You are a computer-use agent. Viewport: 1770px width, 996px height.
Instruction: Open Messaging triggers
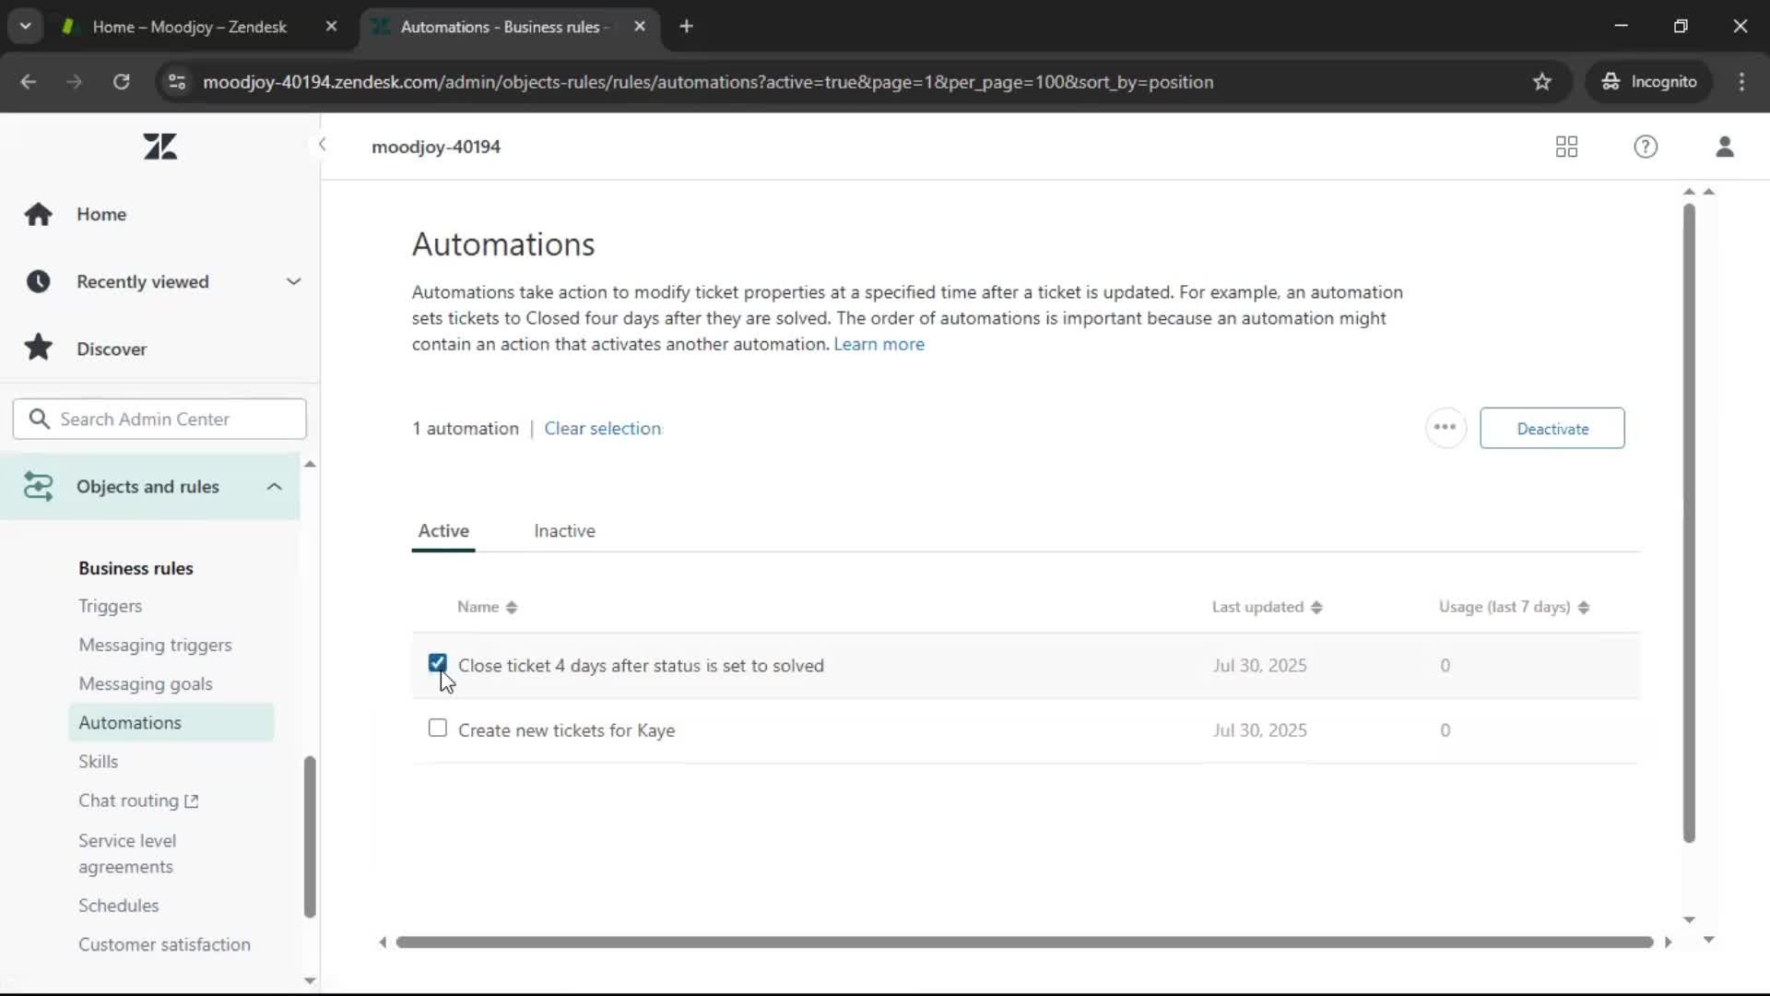(x=155, y=645)
